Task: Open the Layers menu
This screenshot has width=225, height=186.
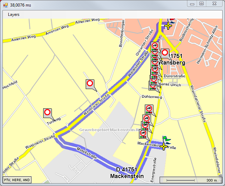Action: click(14, 14)
